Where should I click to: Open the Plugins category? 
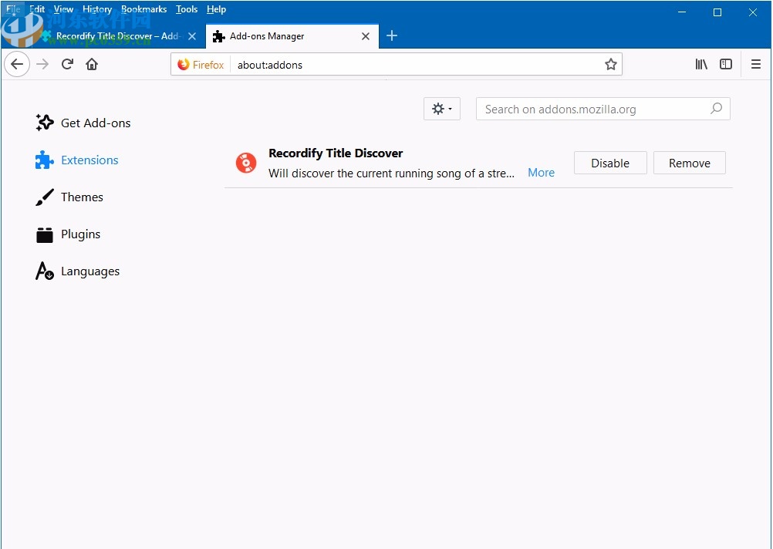point(80,234)
